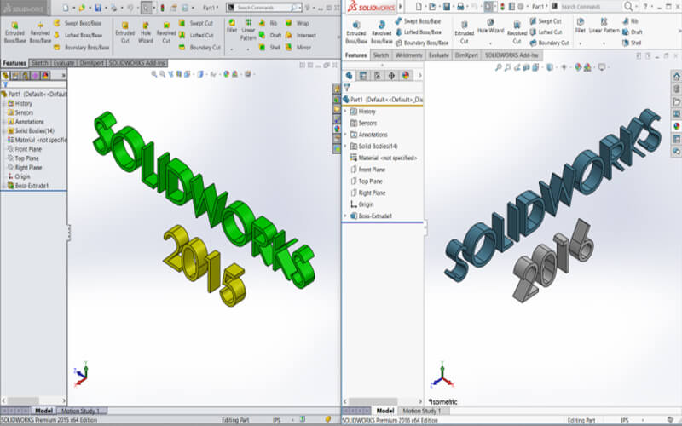Select Swept Boss/Base in the 2016 window

click(x=418, y=20)
